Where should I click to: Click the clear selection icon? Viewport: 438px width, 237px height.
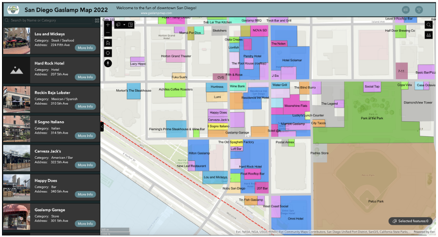(130, 25)
